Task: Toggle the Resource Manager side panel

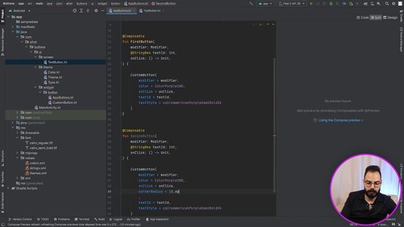Action: tap(3, 42)
